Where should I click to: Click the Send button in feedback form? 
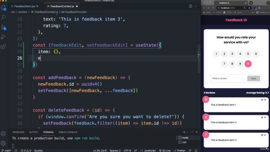[254, 79]
